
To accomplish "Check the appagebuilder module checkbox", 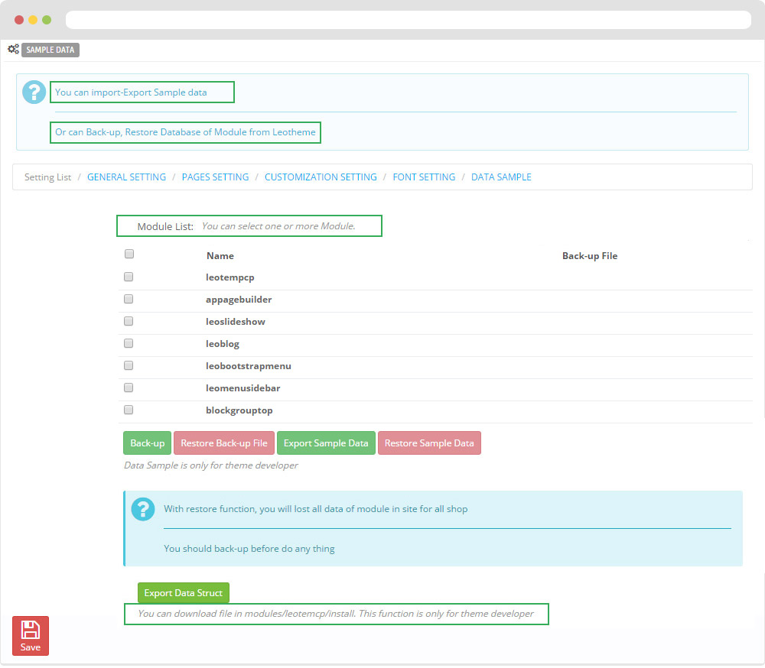I will coord(129,300).
